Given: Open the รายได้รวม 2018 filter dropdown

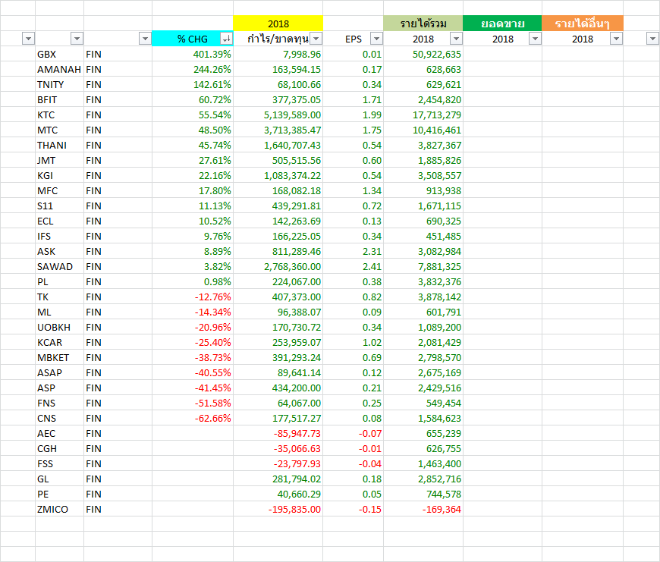Looking at the screenshot, I should pos(456,39).
